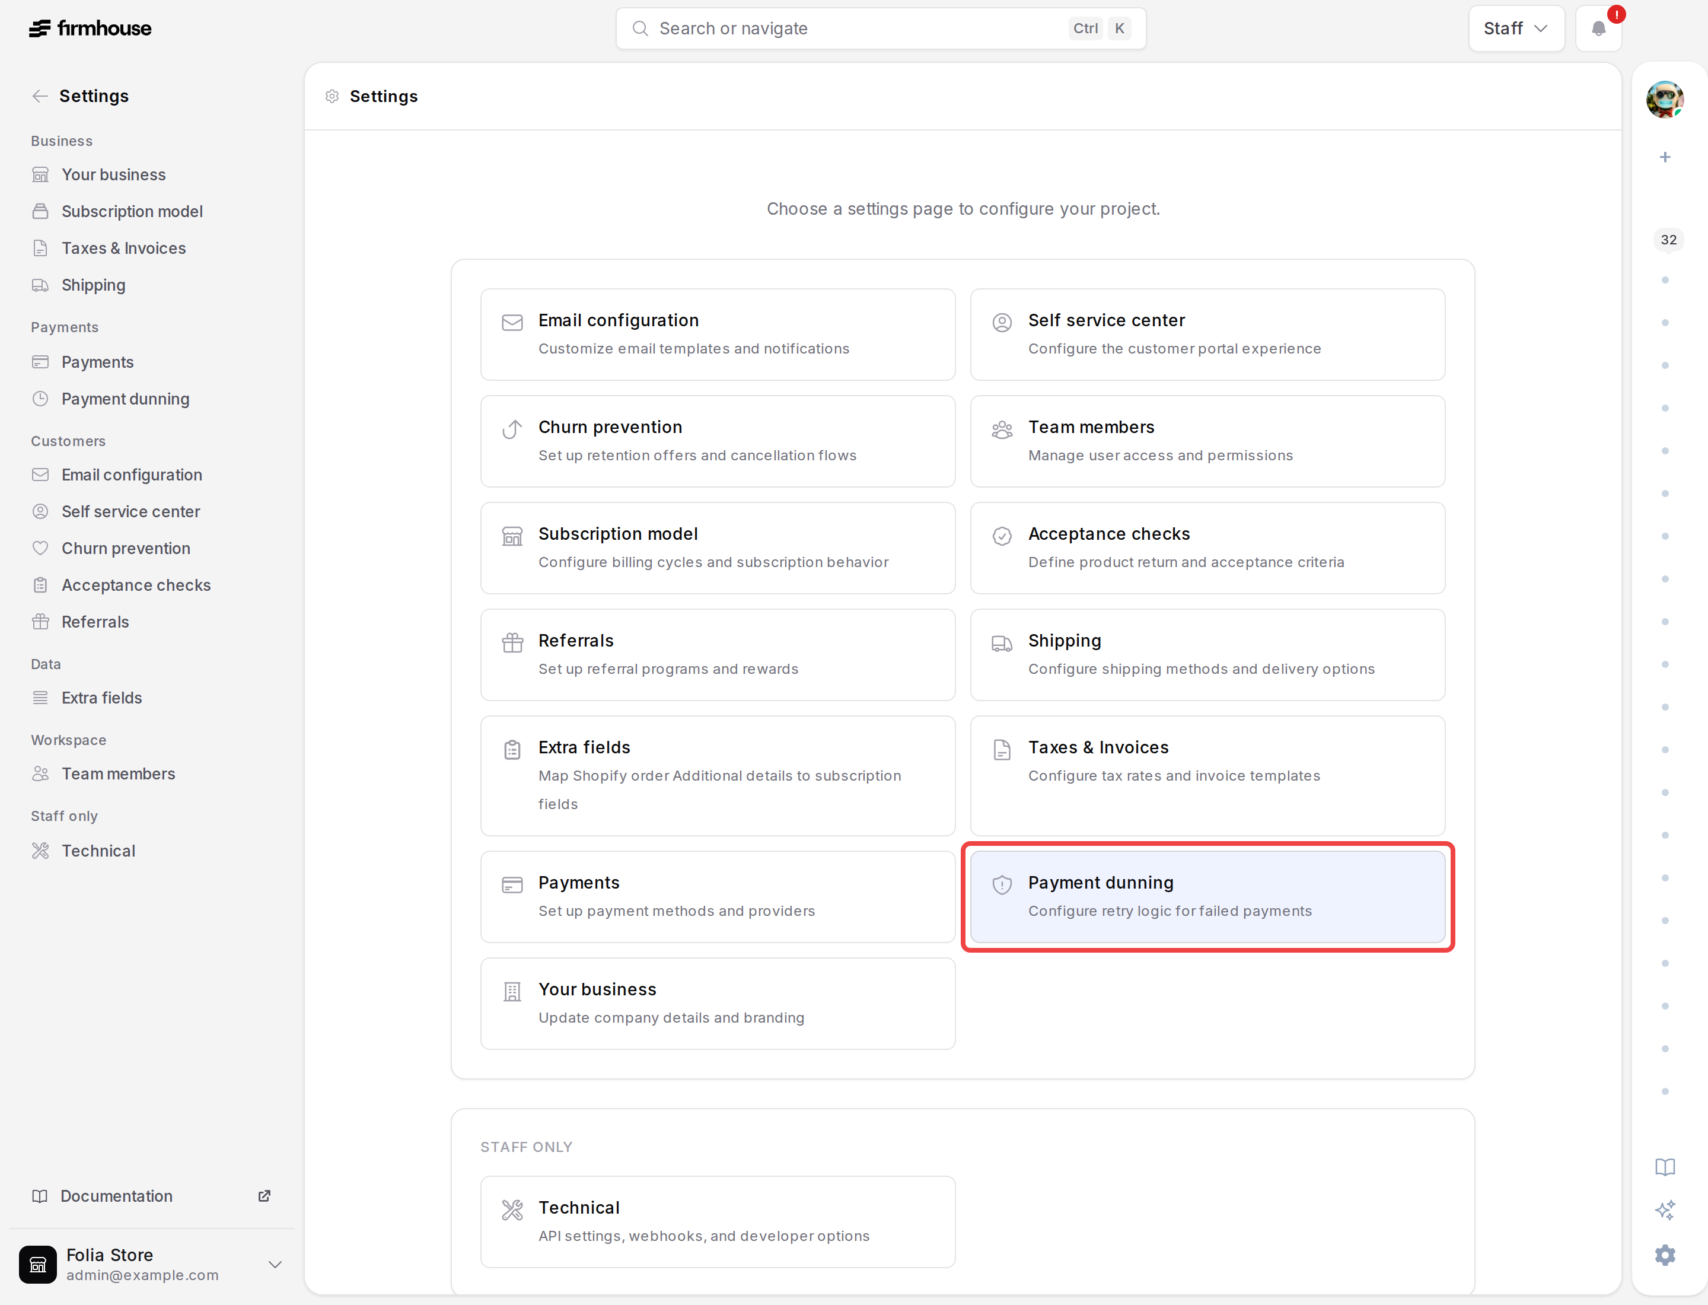The image size is (1708, 1305).
Task: Click the building icon on Your business card
Action: point(512,992)
